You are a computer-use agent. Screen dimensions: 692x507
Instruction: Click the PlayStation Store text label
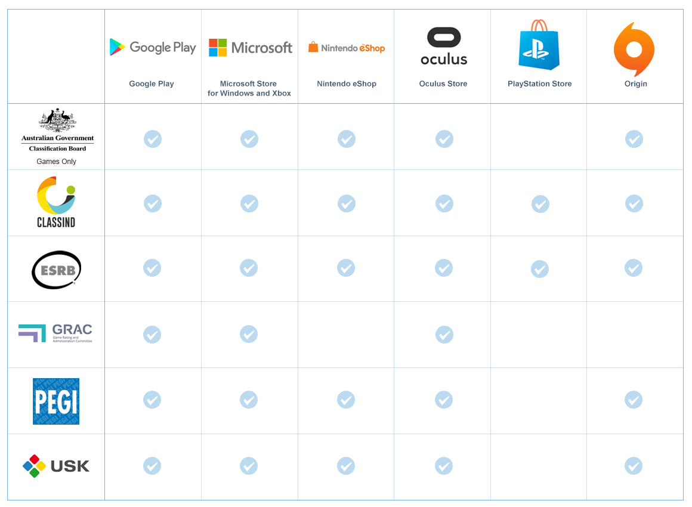click(x=539, y=84)
